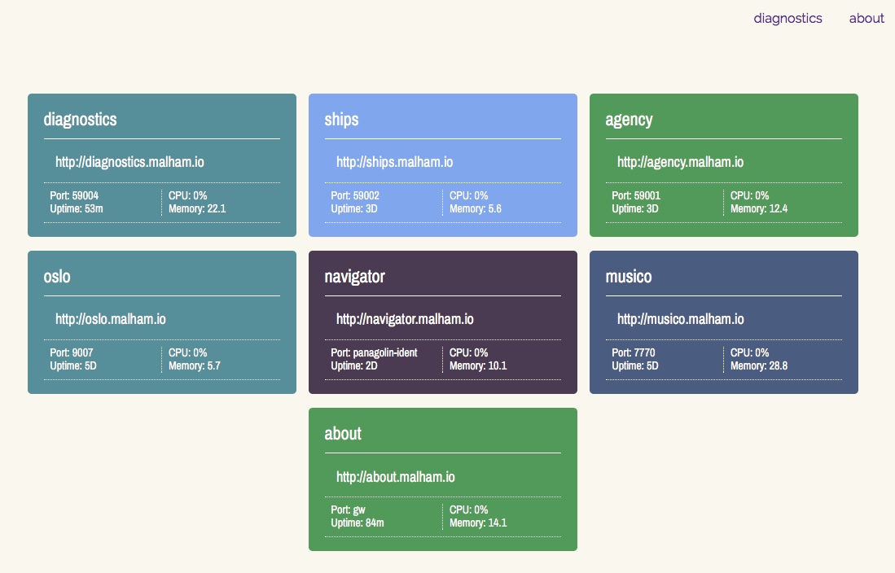Open the about link in the navigation bar
Image resolution: width=895 pixels, height=573 pixels.
866,18
